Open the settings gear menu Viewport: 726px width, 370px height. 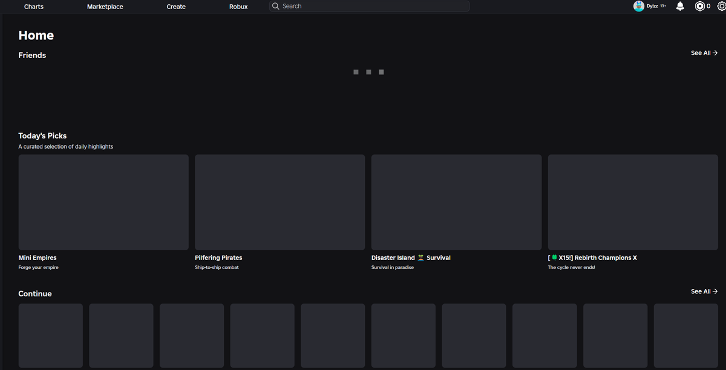click(x=722, y=6)
